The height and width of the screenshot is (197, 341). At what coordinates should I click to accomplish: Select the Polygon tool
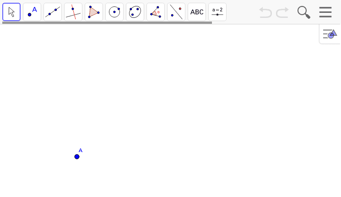point(94,12)
